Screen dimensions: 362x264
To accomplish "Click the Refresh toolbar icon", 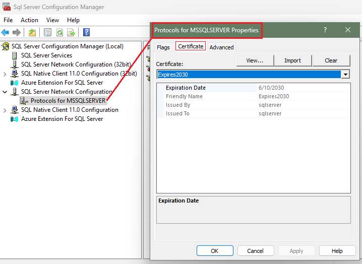I will pyautogui.click(x=60, y=32).
